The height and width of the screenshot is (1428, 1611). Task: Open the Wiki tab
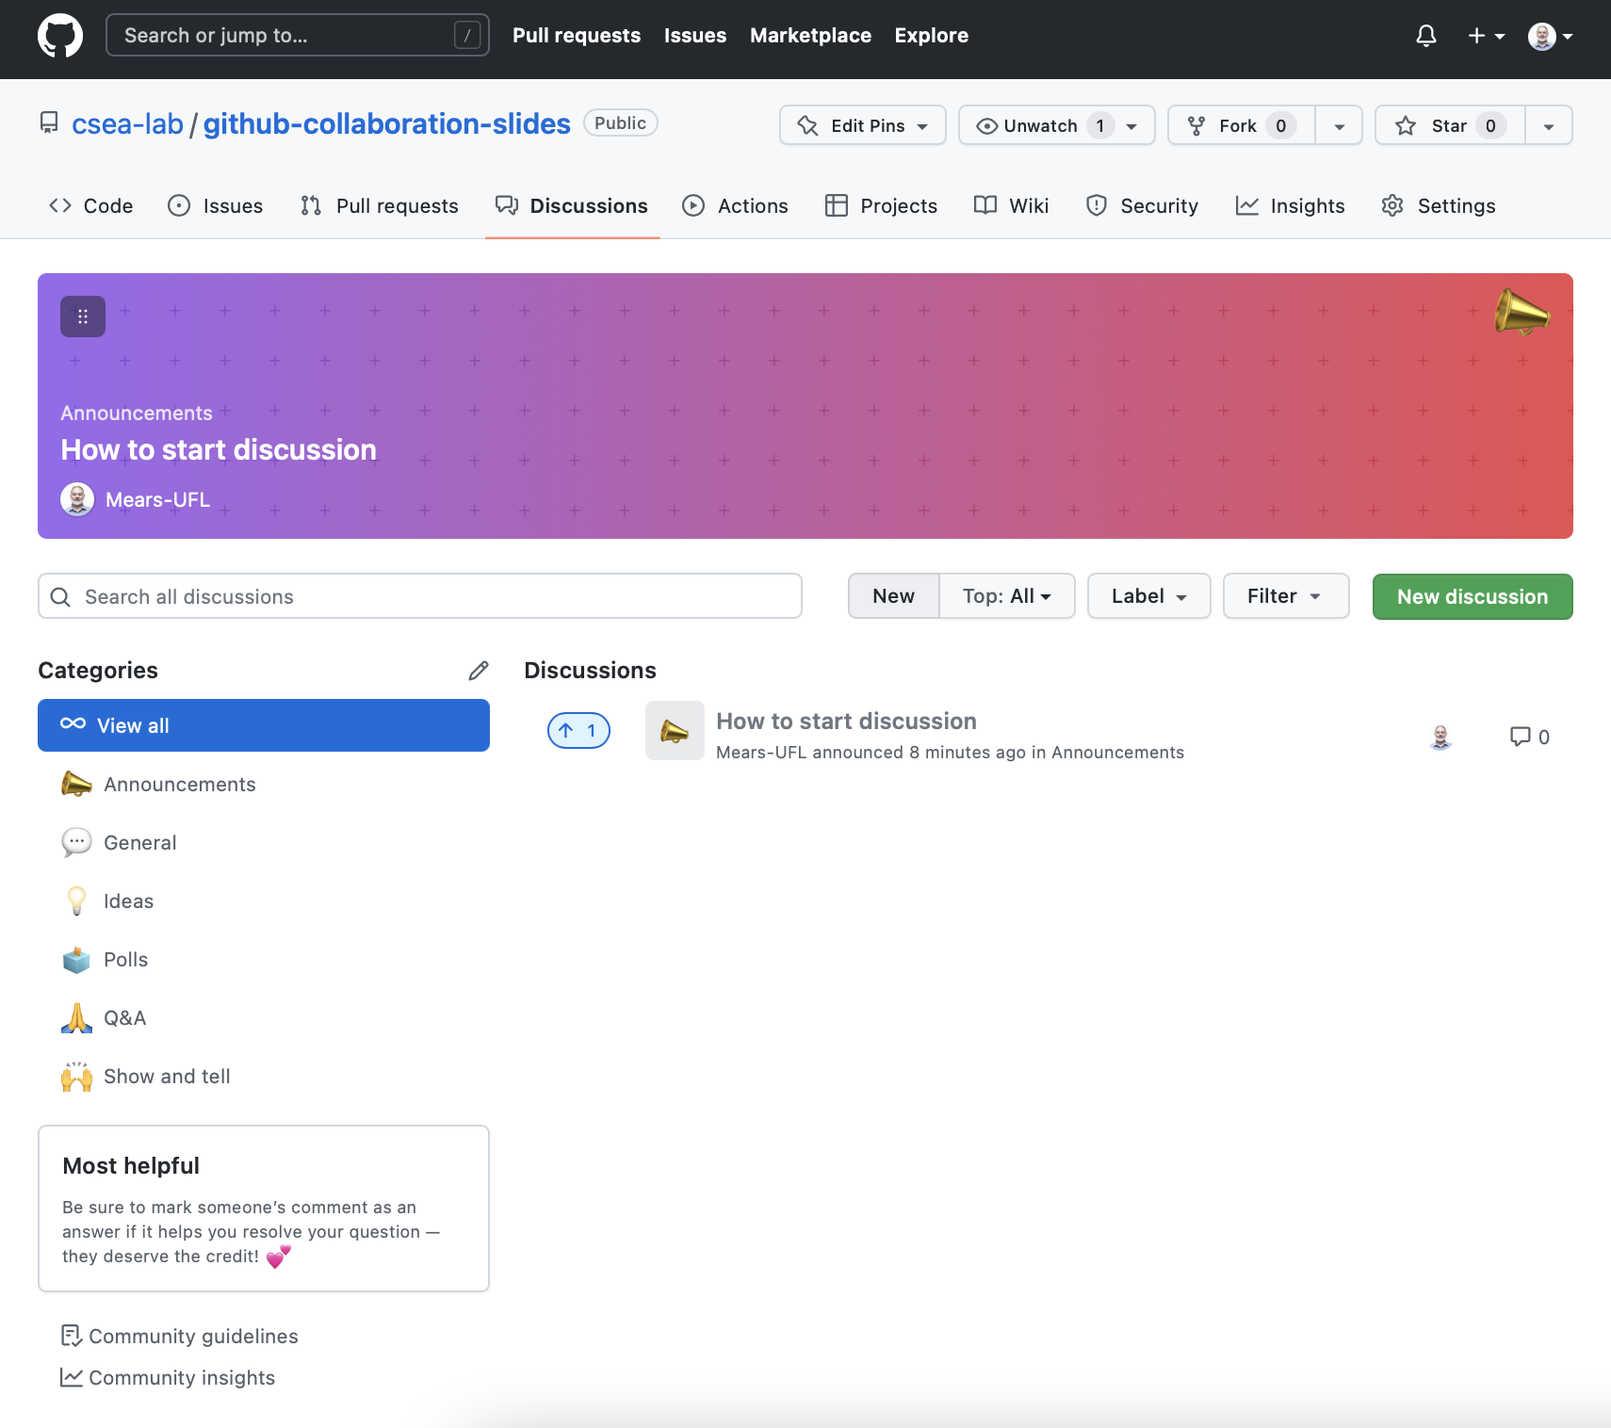(x=1012, y=205)
